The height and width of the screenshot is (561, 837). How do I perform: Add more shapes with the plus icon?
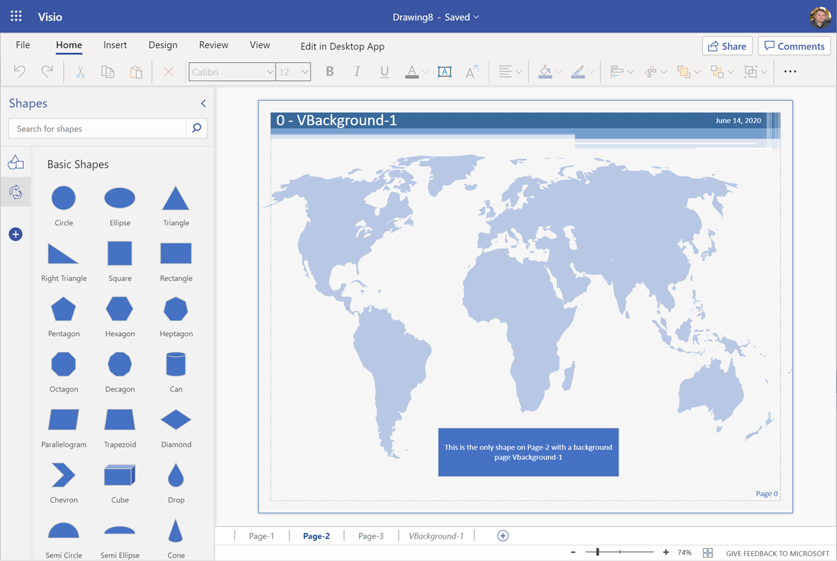coord(15,234)
